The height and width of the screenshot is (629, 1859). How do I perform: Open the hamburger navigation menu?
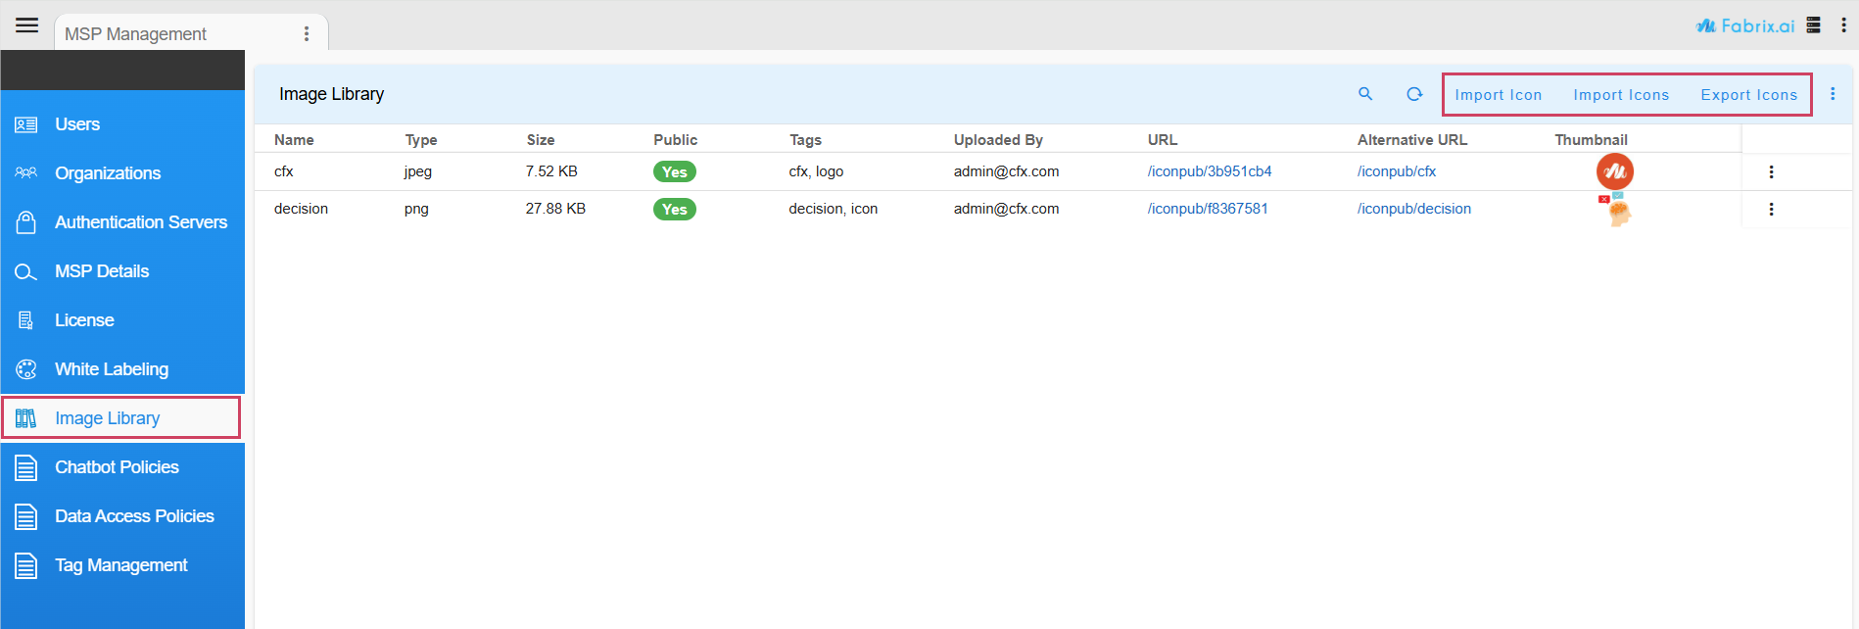pyautogui.click(x=26, y=25)
